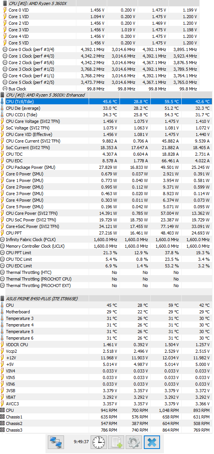Click the fan icon beside Chassis1
This screenshot has height=454, width=214.
3,417
